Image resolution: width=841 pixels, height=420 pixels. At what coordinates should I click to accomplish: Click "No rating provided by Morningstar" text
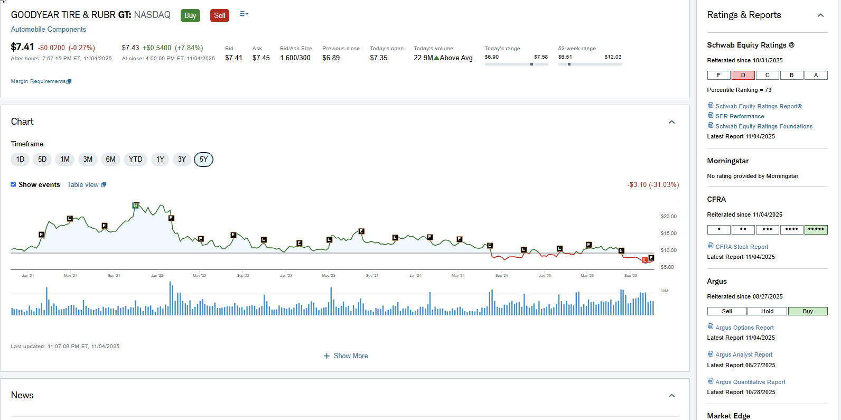(753, 176)
